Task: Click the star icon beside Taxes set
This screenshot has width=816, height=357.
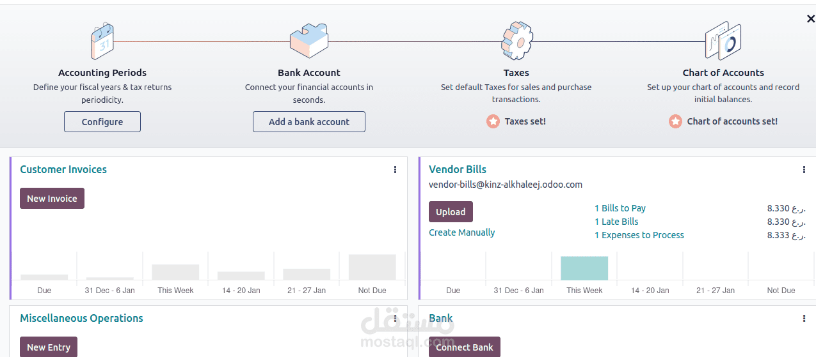Action: point(493,121)
